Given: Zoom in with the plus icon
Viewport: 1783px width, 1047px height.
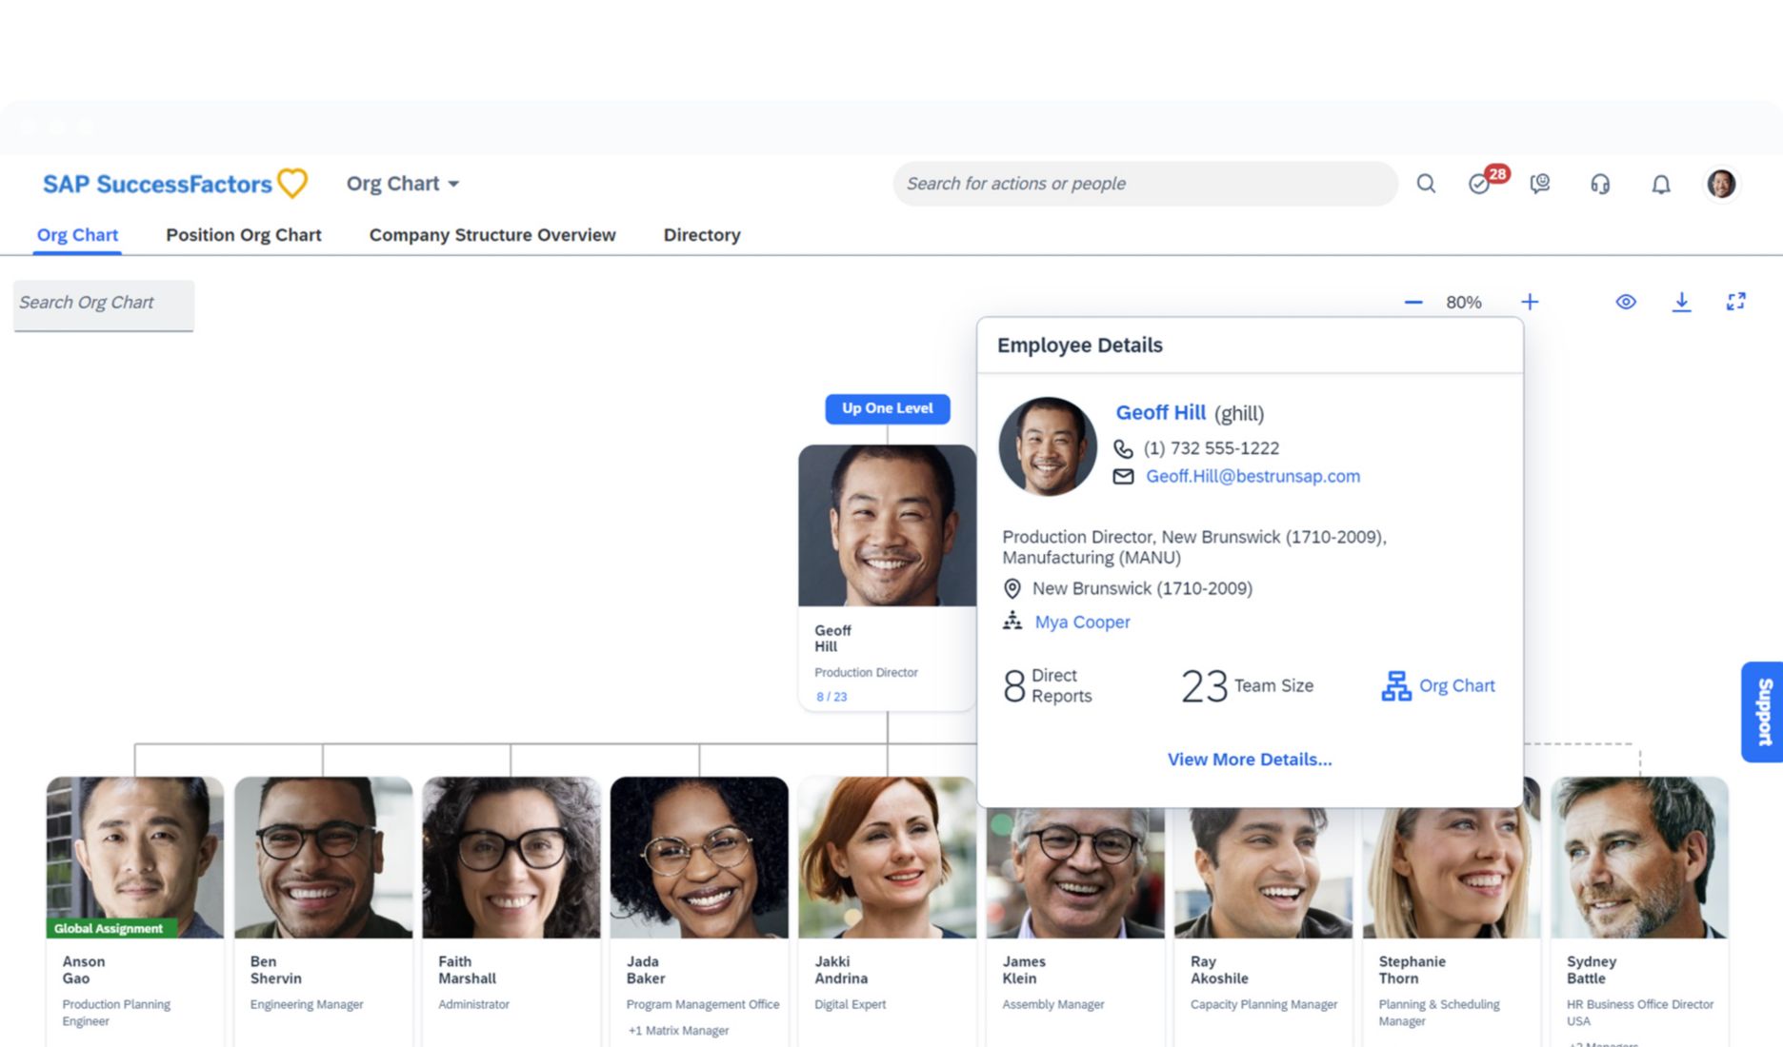Looking at the screenshot, I should pyautogui.click(x=1530, y=302).
